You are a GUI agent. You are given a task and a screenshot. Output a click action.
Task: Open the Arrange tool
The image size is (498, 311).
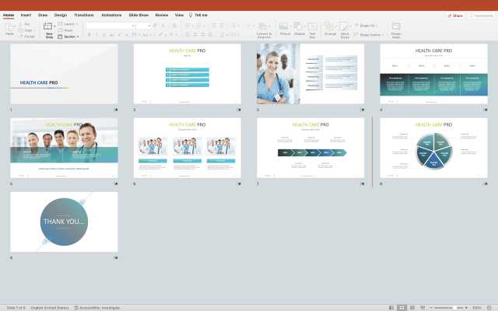click(x=331, y=27)
